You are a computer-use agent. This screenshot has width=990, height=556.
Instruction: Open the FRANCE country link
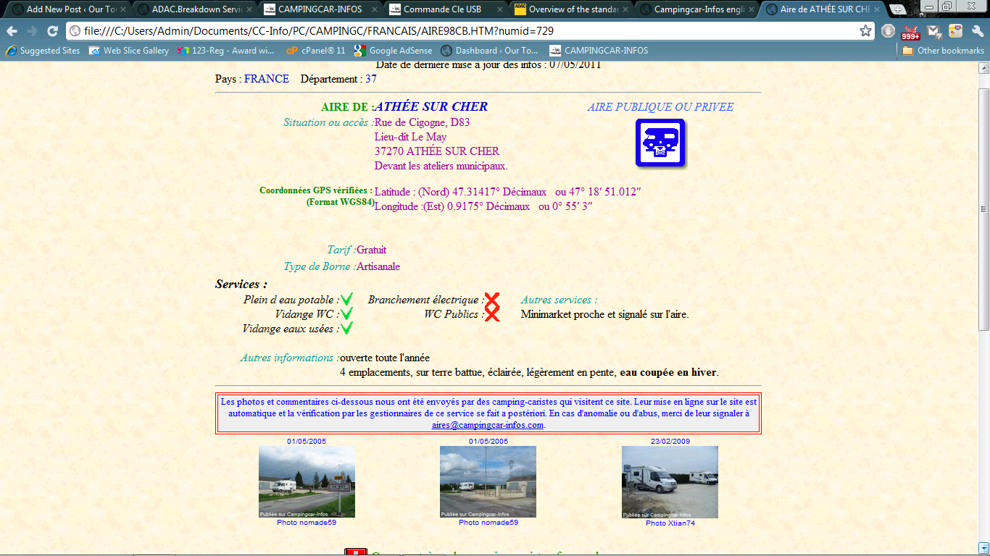click(266, 79)
